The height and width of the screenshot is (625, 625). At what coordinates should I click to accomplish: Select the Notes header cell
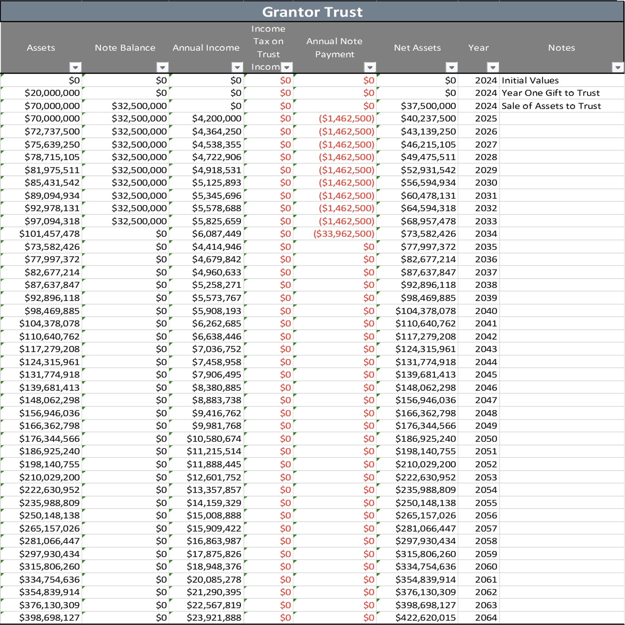(x=561, y=47)
